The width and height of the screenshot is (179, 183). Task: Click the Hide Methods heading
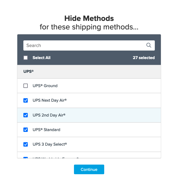tap(89, 18)
